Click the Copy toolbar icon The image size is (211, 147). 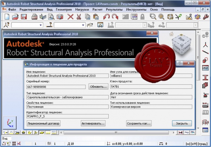click(88, 17)
